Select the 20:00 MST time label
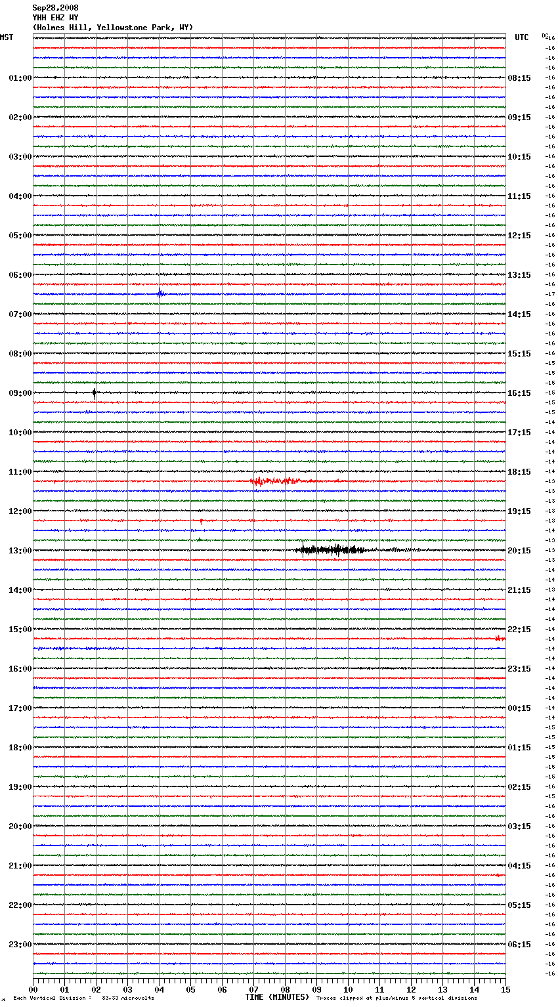Viewport: 558px width, 1007px height. tap(20, 826)
